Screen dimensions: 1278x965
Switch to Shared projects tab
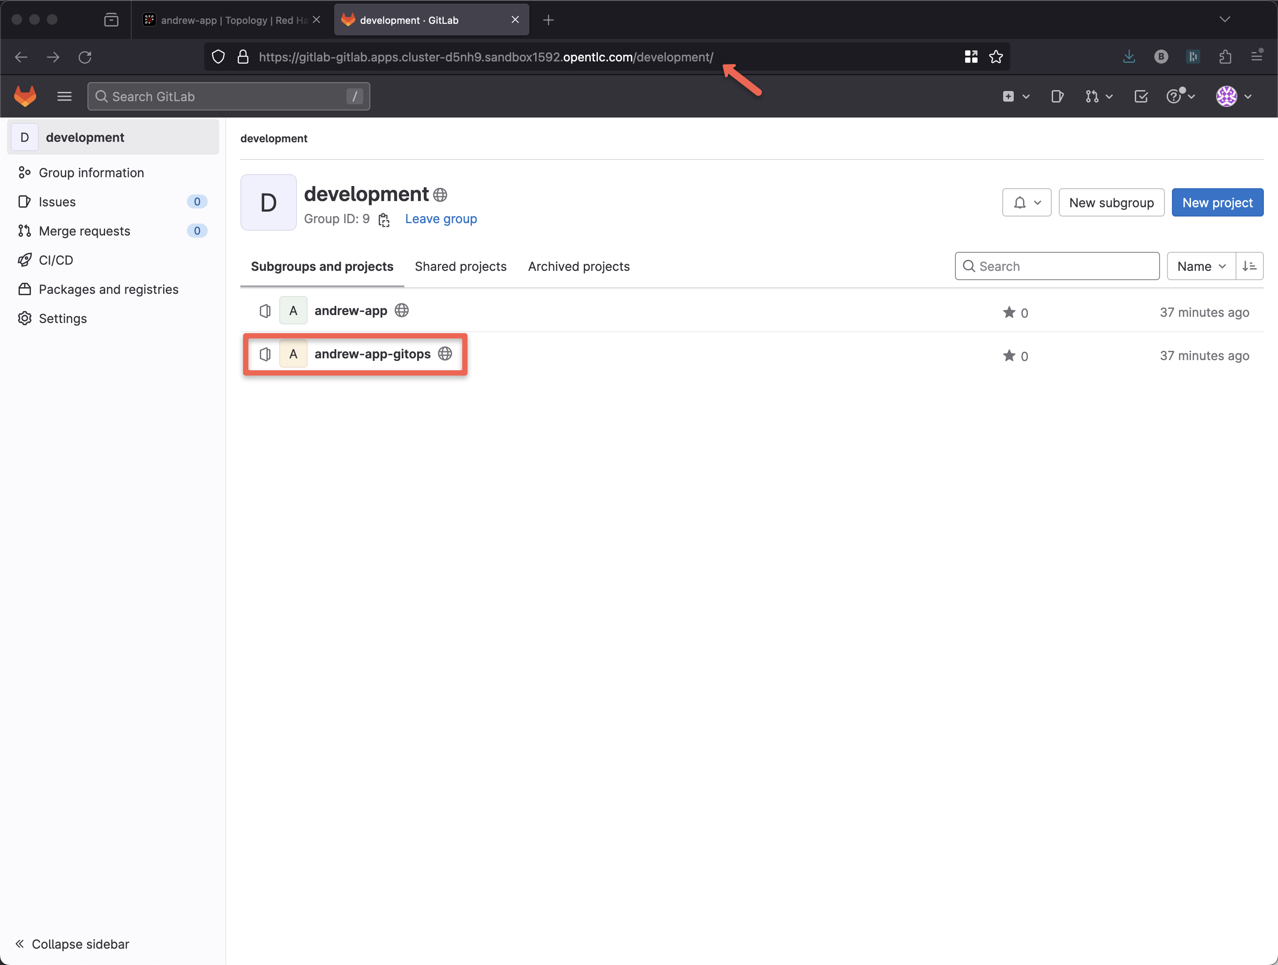click(460, 266)
